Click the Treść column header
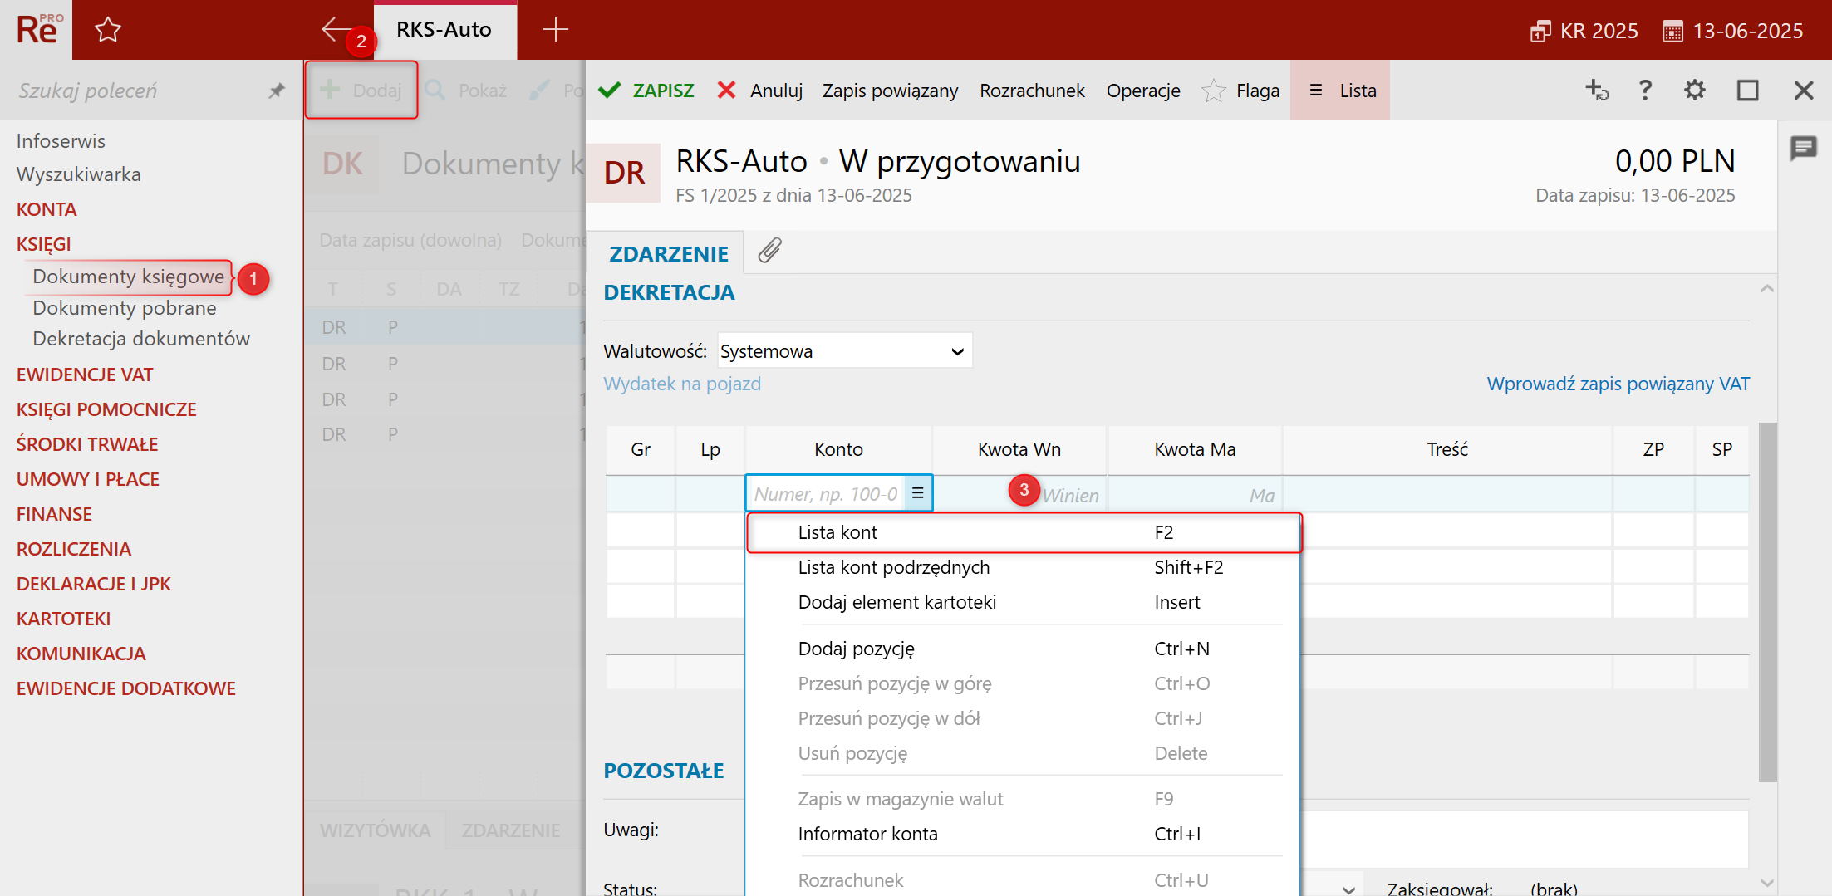 click(x=1447, y=449)
